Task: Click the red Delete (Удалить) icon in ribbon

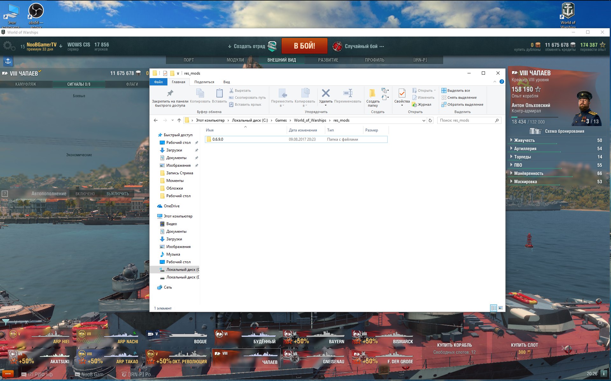Action: point(326,93)
